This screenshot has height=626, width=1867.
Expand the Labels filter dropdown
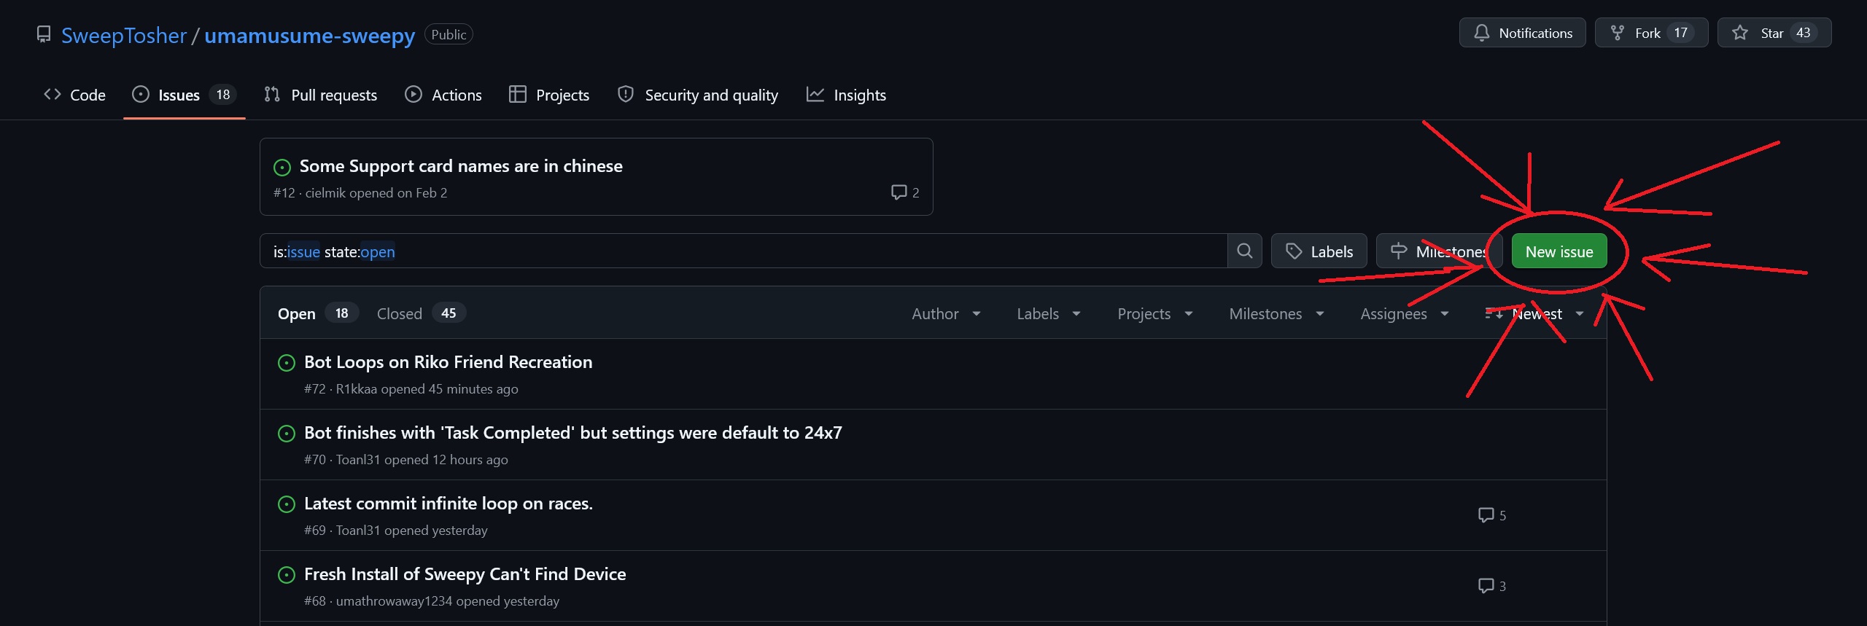1049,314
